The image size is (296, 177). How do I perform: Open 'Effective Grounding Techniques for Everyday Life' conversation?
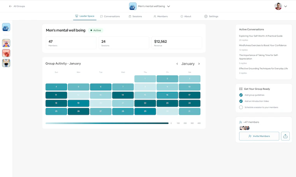coord(263,68)
